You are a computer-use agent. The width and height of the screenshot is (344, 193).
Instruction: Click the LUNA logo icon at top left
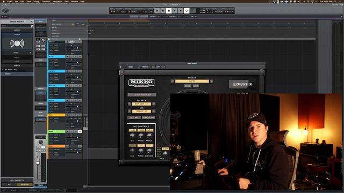(5, 11)
